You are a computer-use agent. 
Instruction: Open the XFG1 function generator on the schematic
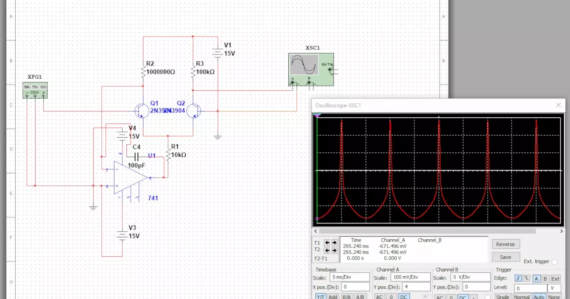click(x=36, y=90)
